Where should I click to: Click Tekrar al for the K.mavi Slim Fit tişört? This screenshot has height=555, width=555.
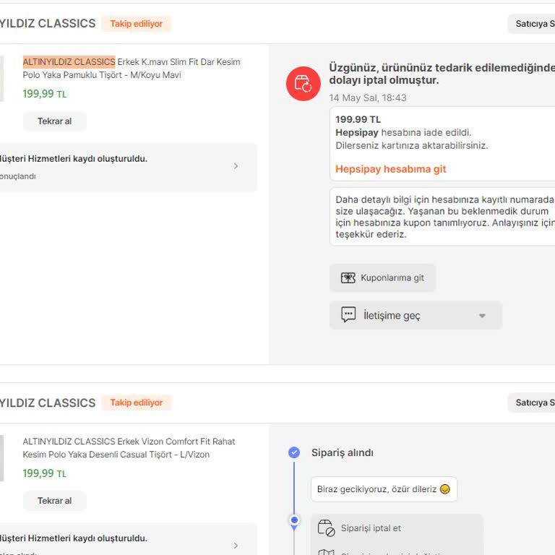(54, 121)
